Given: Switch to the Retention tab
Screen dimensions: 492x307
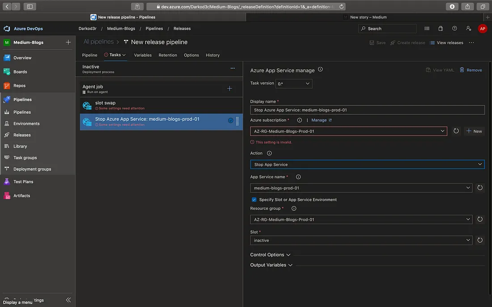Looking at the screenshot, I should [168, 55].
